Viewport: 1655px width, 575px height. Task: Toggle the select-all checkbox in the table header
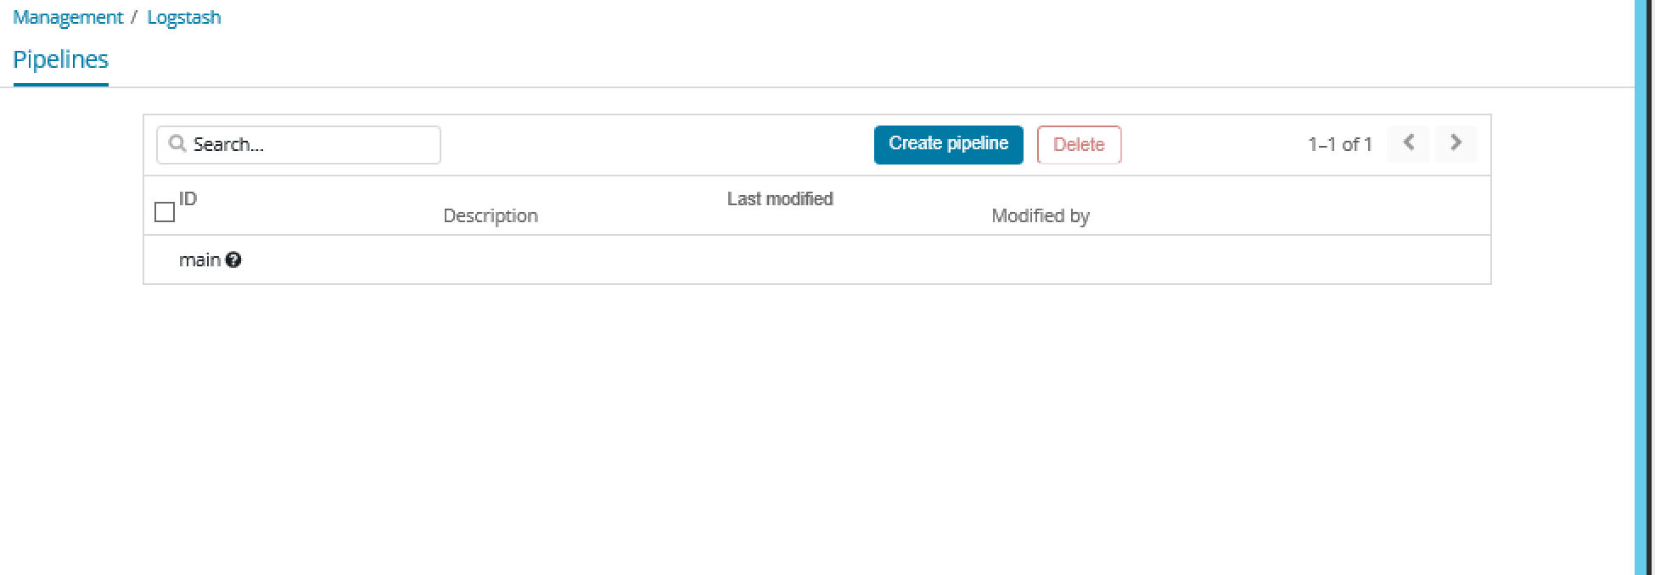(165, 211)
